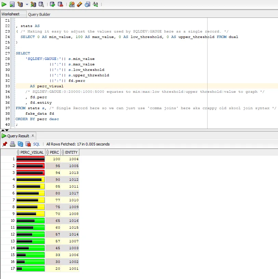Click the Run Script toolbar icon

coord(12,4)
